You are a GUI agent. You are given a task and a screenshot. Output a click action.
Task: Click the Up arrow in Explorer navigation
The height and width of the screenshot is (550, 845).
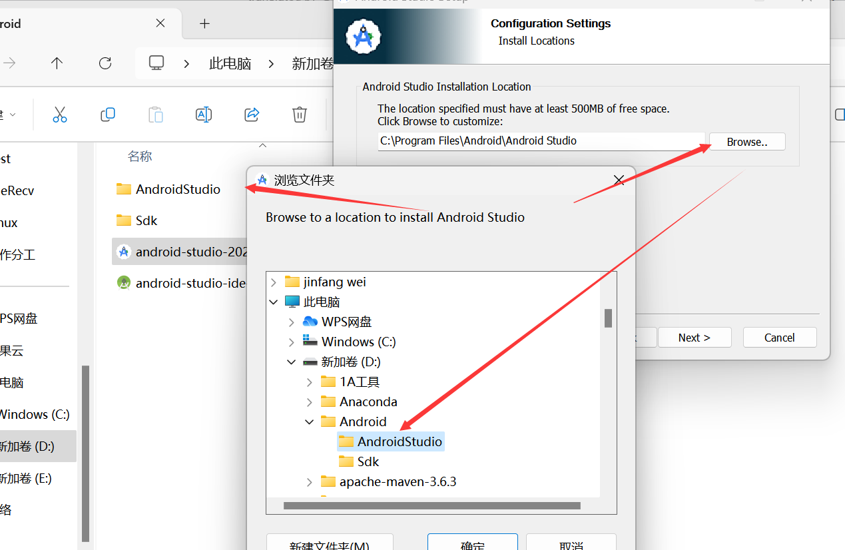(x=57, y=63)
